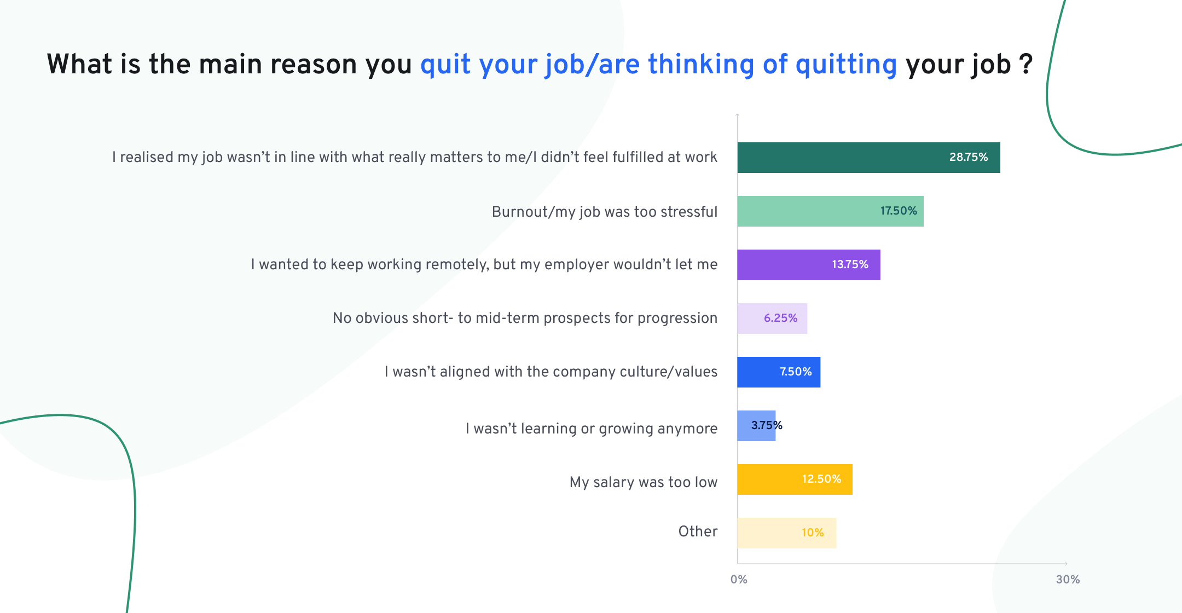Screen dimensions: 1182x613
Task: Click the 0% axis label
Action: point(739,580)
